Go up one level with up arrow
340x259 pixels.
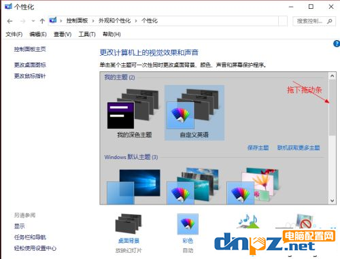[42, 21]
